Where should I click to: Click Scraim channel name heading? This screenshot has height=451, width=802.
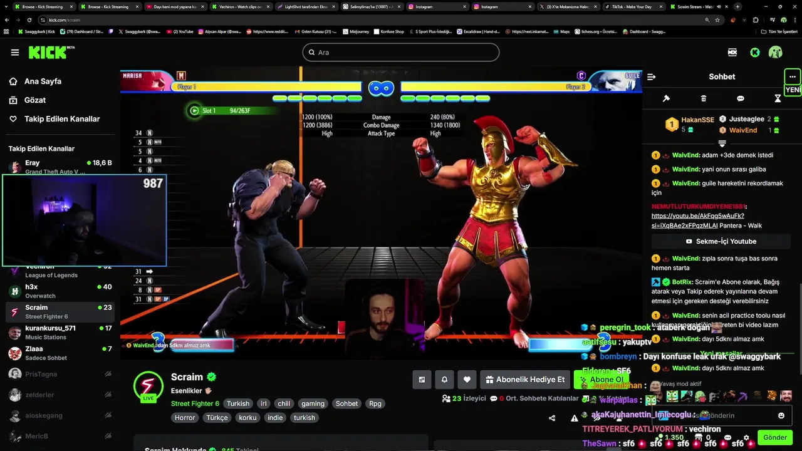click(x=187, y=377)
